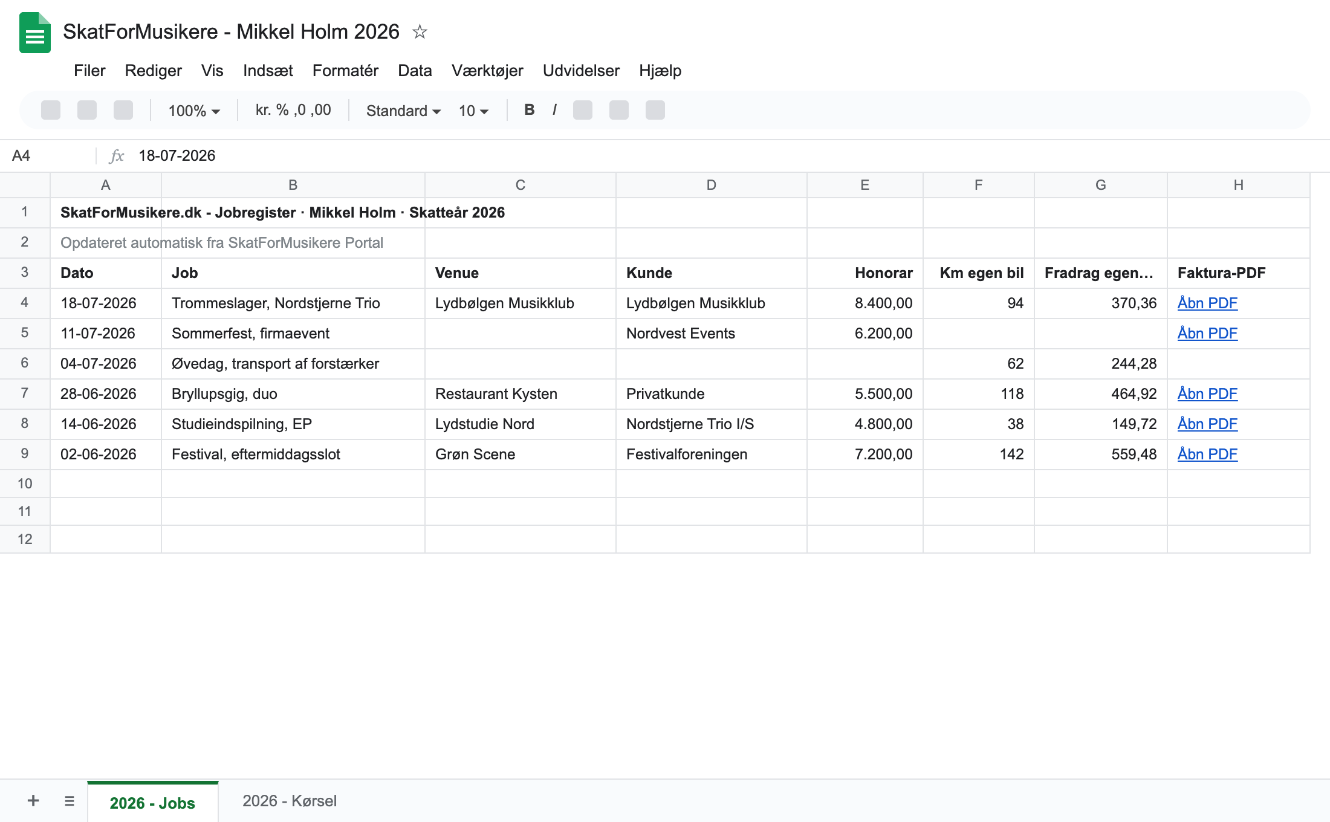Open the Værktøjer menu
This screenshot has width=1330, height=822.
(x=487, y=71)
